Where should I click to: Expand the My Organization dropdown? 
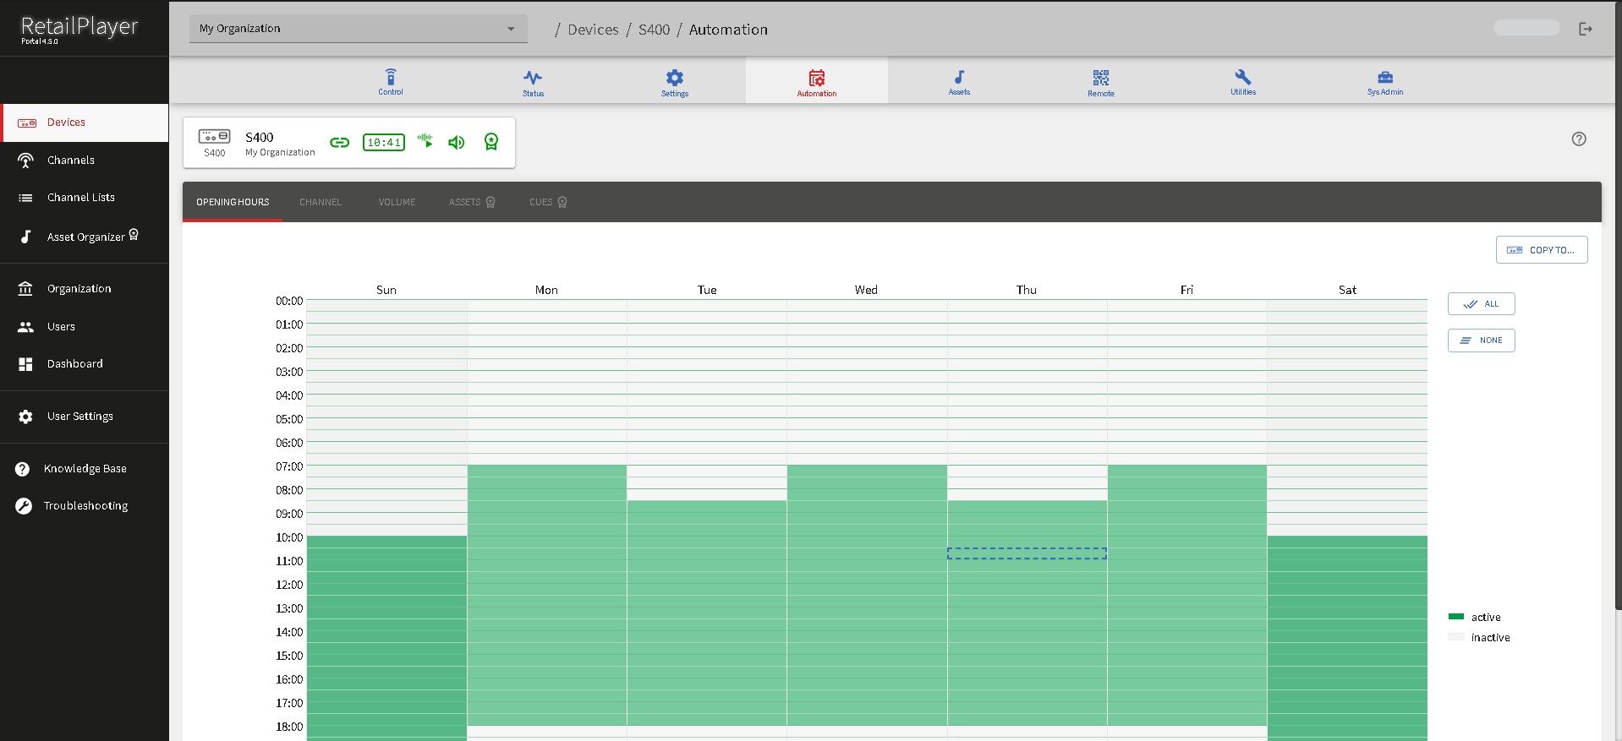(x=358, y=29)
